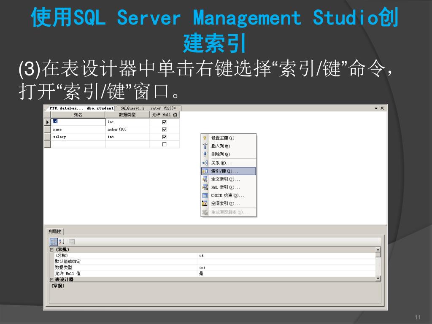The height and width of the screenshot is (324, 432).
Task: Switch to the SQLQuery1 tab
Action: pos(148,108)
